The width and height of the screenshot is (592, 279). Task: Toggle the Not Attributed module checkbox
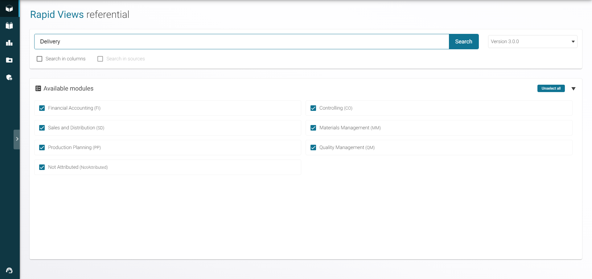click(42, 167)
